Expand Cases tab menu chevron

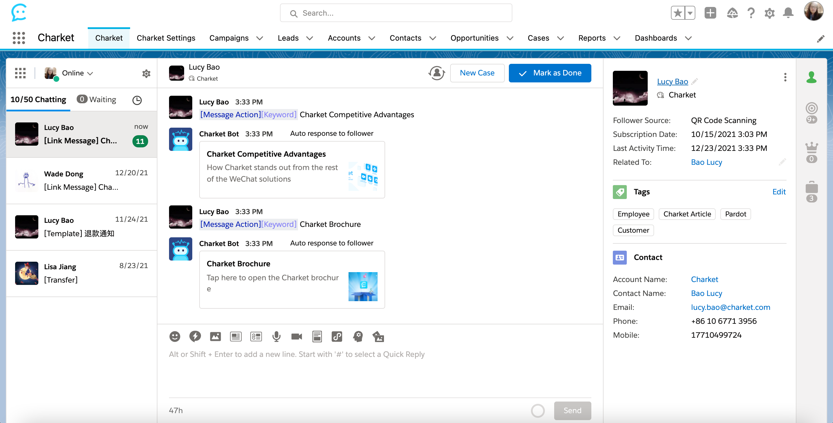[x=560, y=38]
